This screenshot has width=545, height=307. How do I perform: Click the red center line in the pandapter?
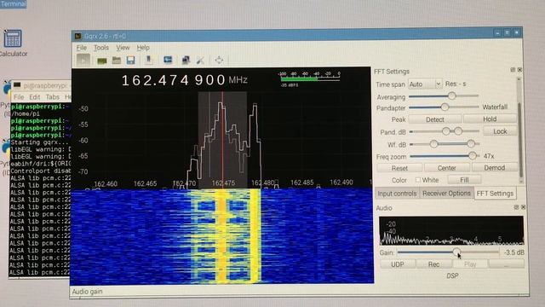(x=222, y=139)
